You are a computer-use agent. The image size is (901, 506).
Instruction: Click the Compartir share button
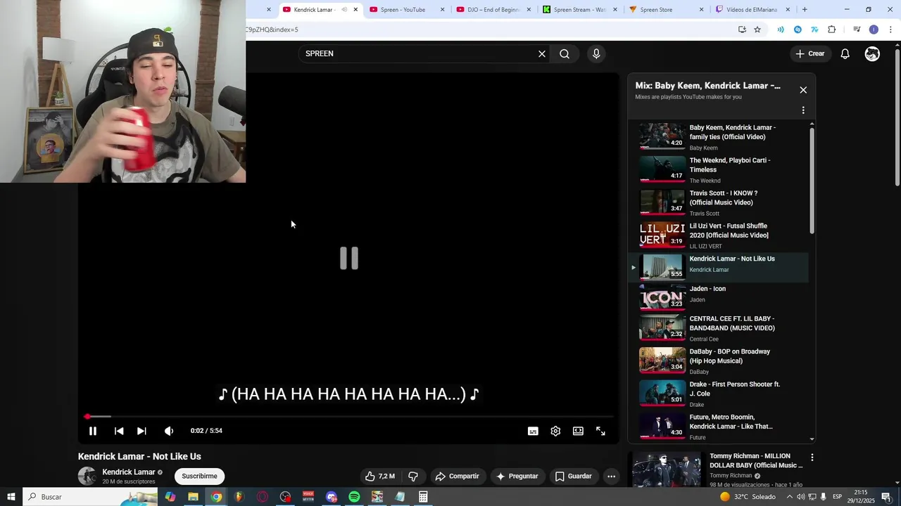coord(457,476)
